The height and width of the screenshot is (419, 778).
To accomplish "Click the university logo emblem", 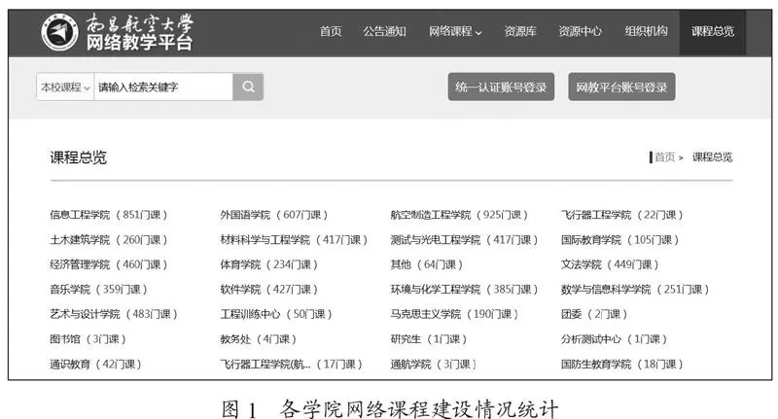I will click(59, 32).
